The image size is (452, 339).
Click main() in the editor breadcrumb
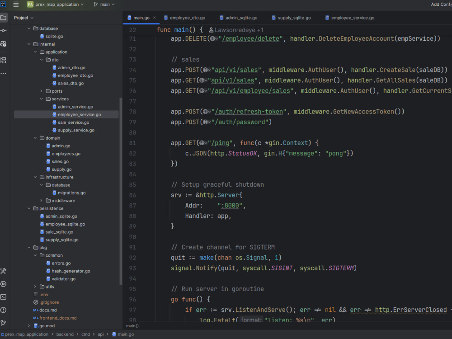tap(132, 326)
